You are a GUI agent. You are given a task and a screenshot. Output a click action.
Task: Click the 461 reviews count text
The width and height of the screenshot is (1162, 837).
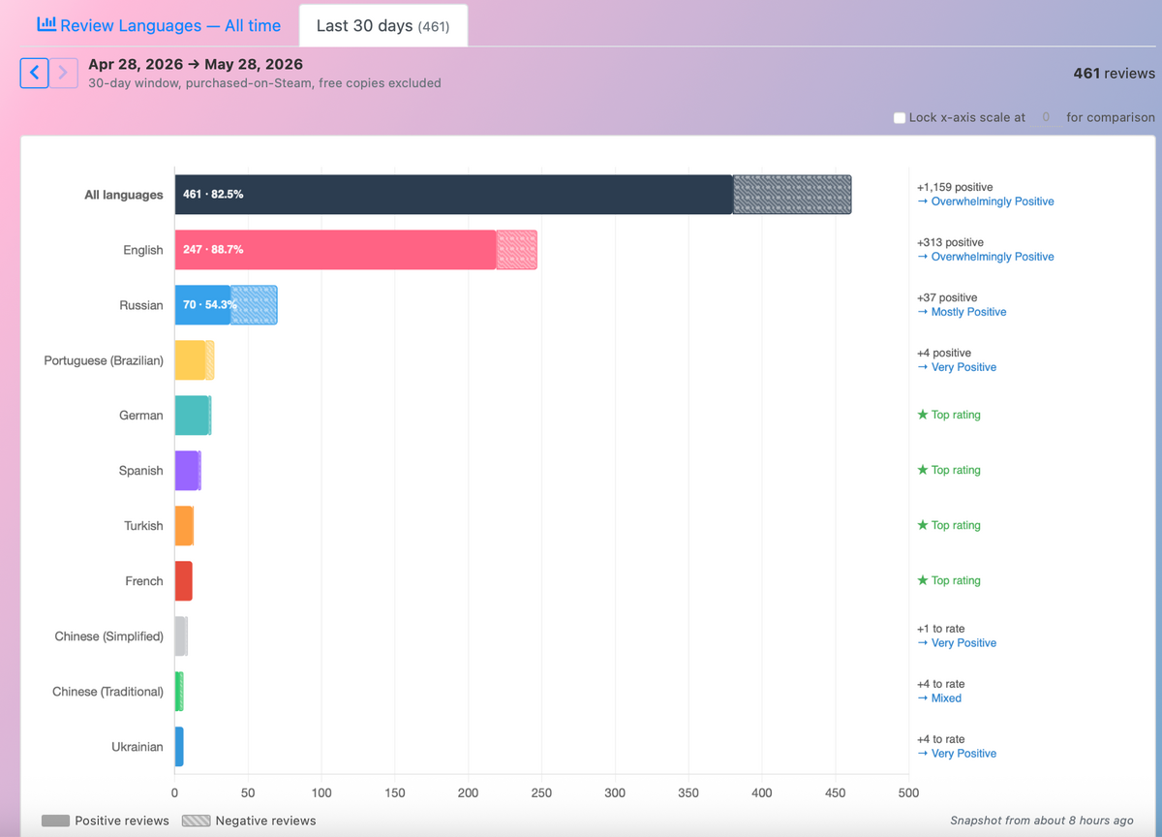click(1115, 74)
